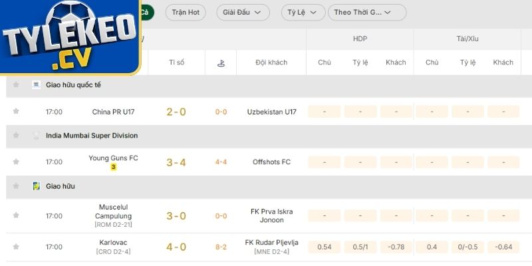Screen dimensions: 532x266
Task: Open the Uzbekistan U17 team link
Action: point(271,112)
